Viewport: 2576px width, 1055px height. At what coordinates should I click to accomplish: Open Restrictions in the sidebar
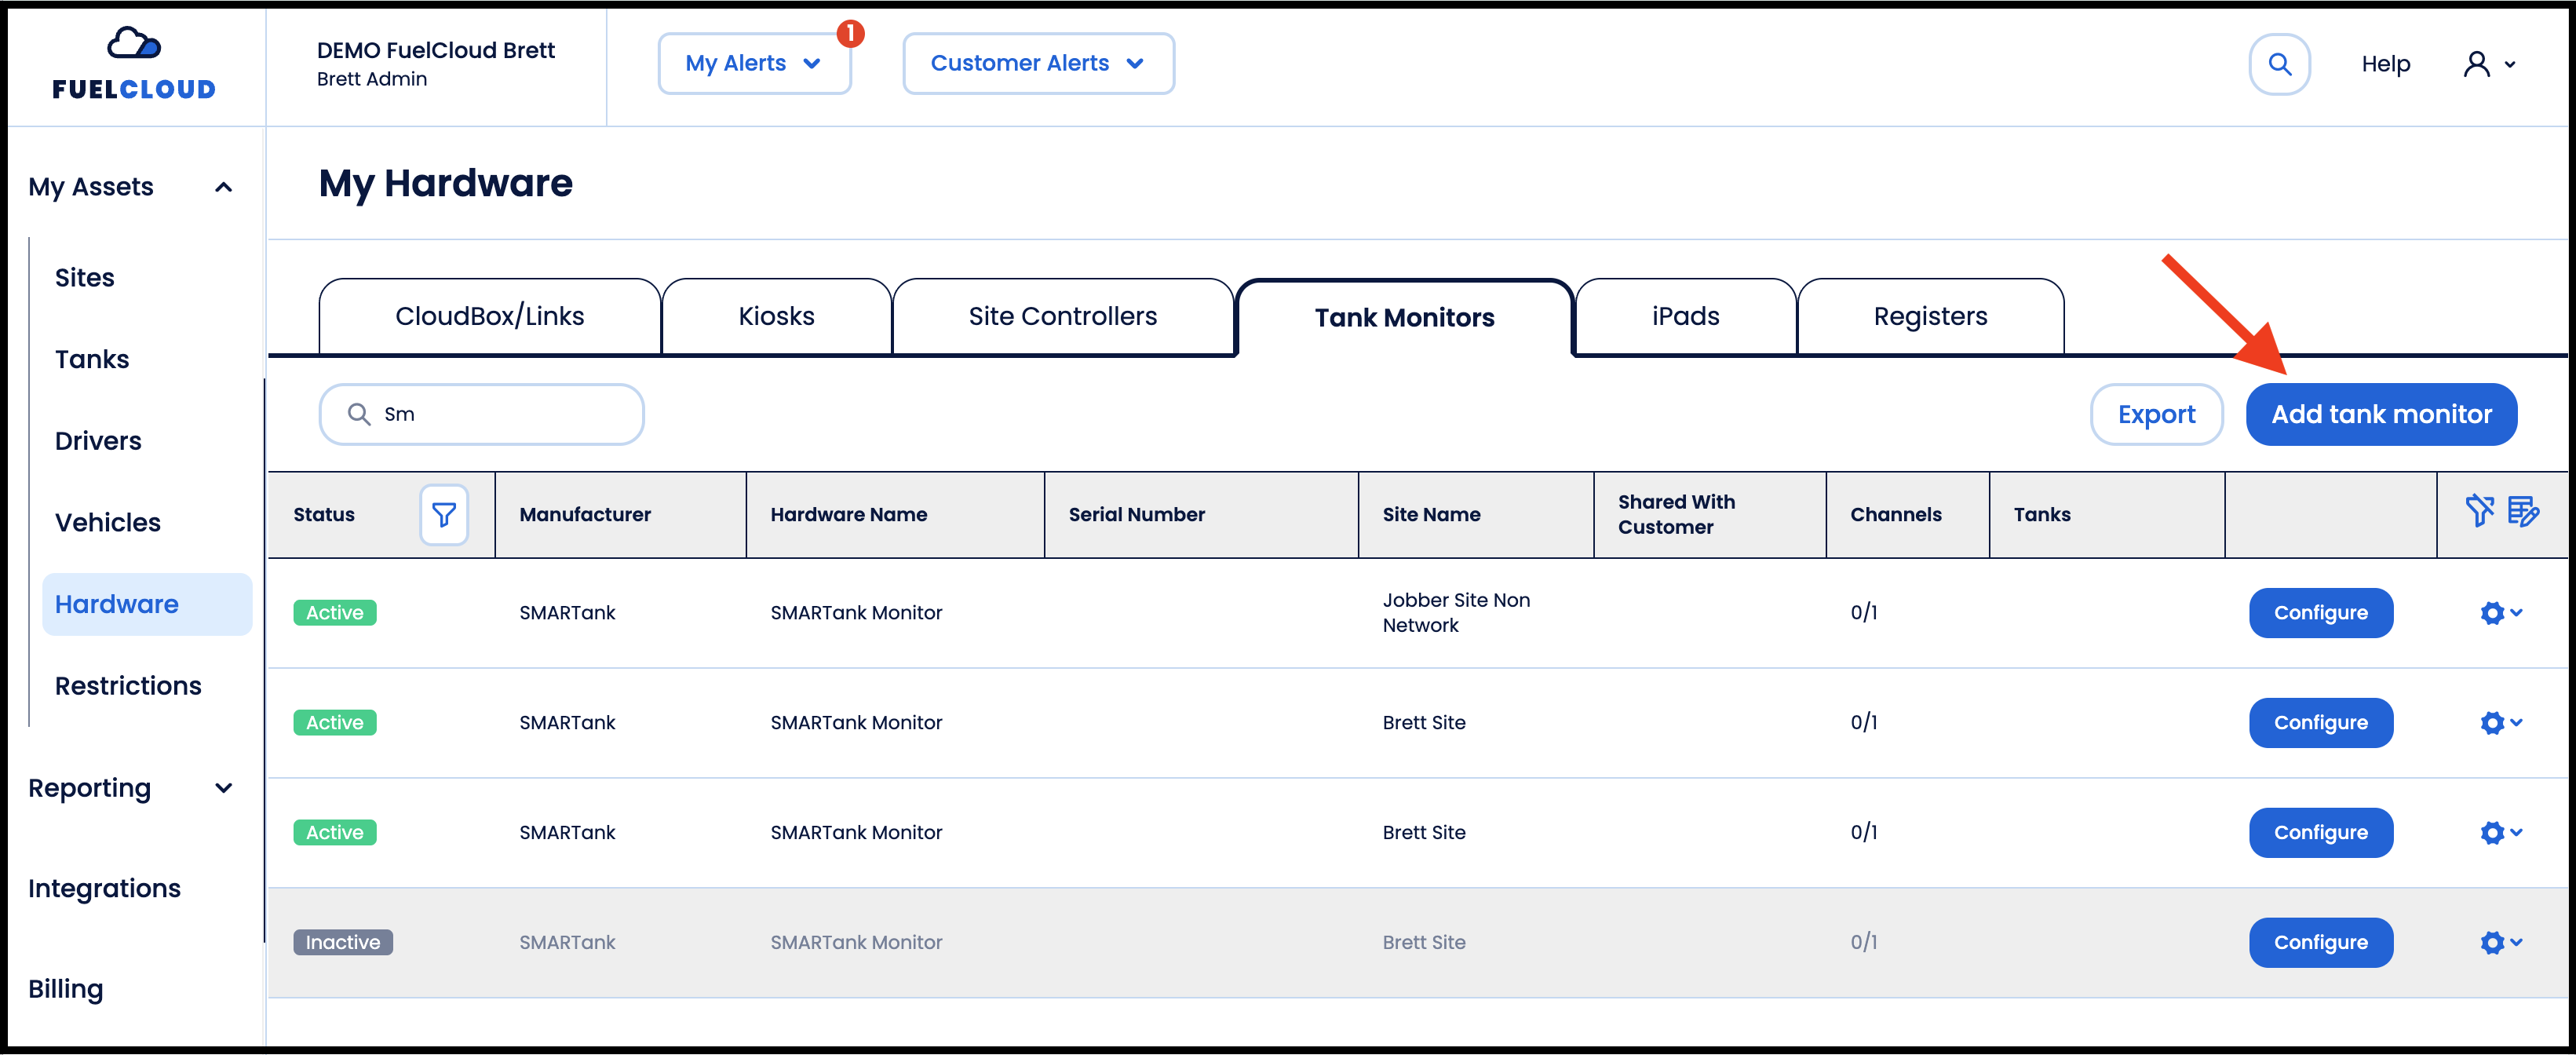(128, 686)
